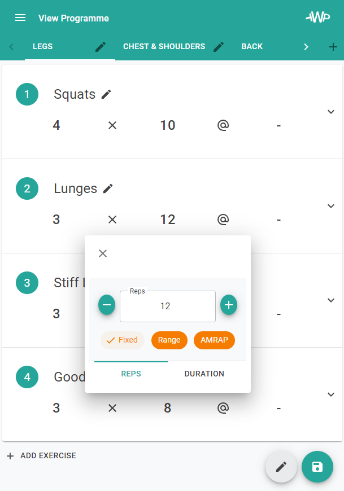Click the floating save button

point(317,467)
